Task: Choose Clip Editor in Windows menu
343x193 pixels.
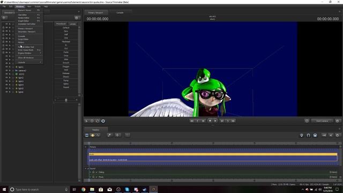Action: [29, 15]
